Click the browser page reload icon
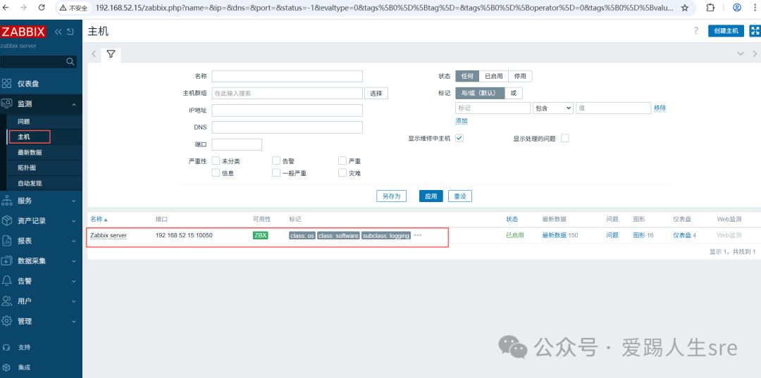This screenshot has width=761, height=378. [x=42, y=8]
